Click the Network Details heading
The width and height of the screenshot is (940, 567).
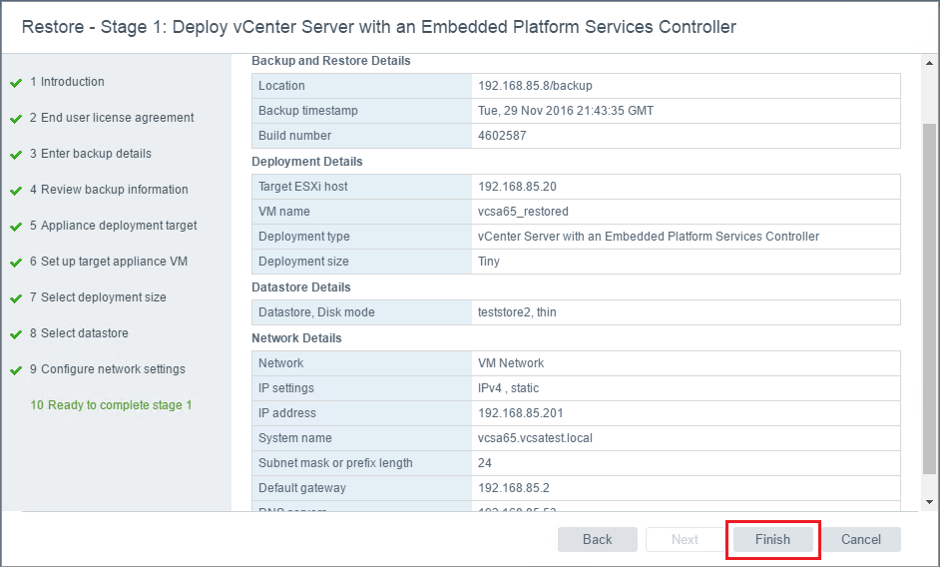[296, 338]
